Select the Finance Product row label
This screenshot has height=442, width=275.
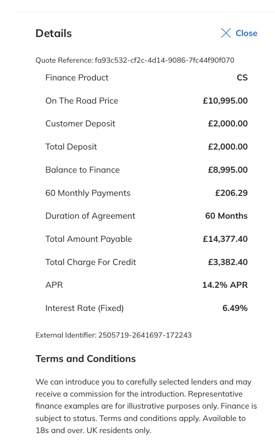pos(77,78)
